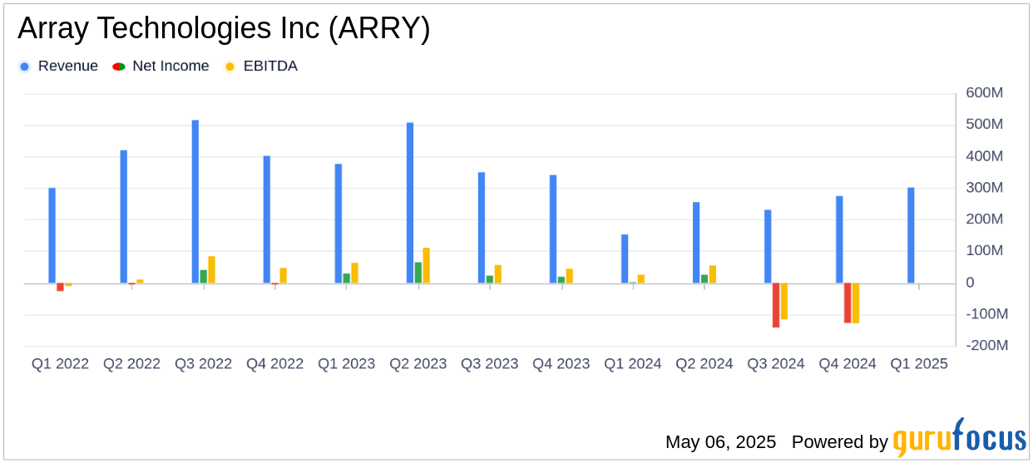The height and width of the screenshot is (463, 1033).
Task: Click the Q4 2022 EBITDA bar
Action: (283, 276)
